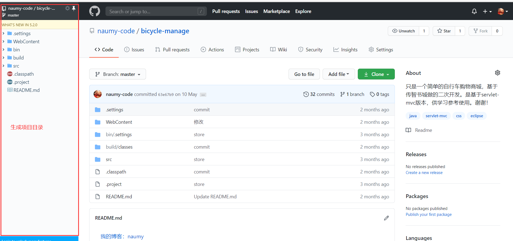Click Create a new release link

[x=424, y=173]
